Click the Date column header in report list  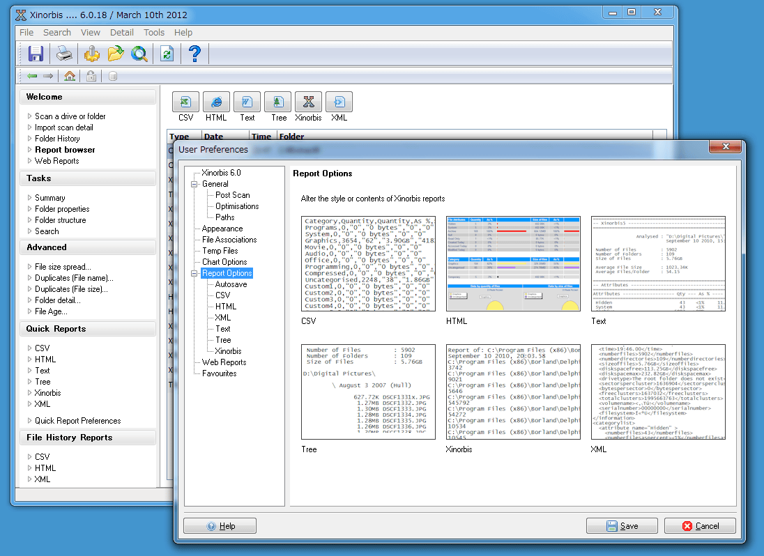[x=225, y=136]
